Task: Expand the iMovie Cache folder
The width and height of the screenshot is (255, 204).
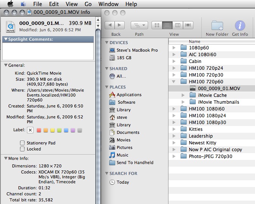Action: (x=183, y=95)
